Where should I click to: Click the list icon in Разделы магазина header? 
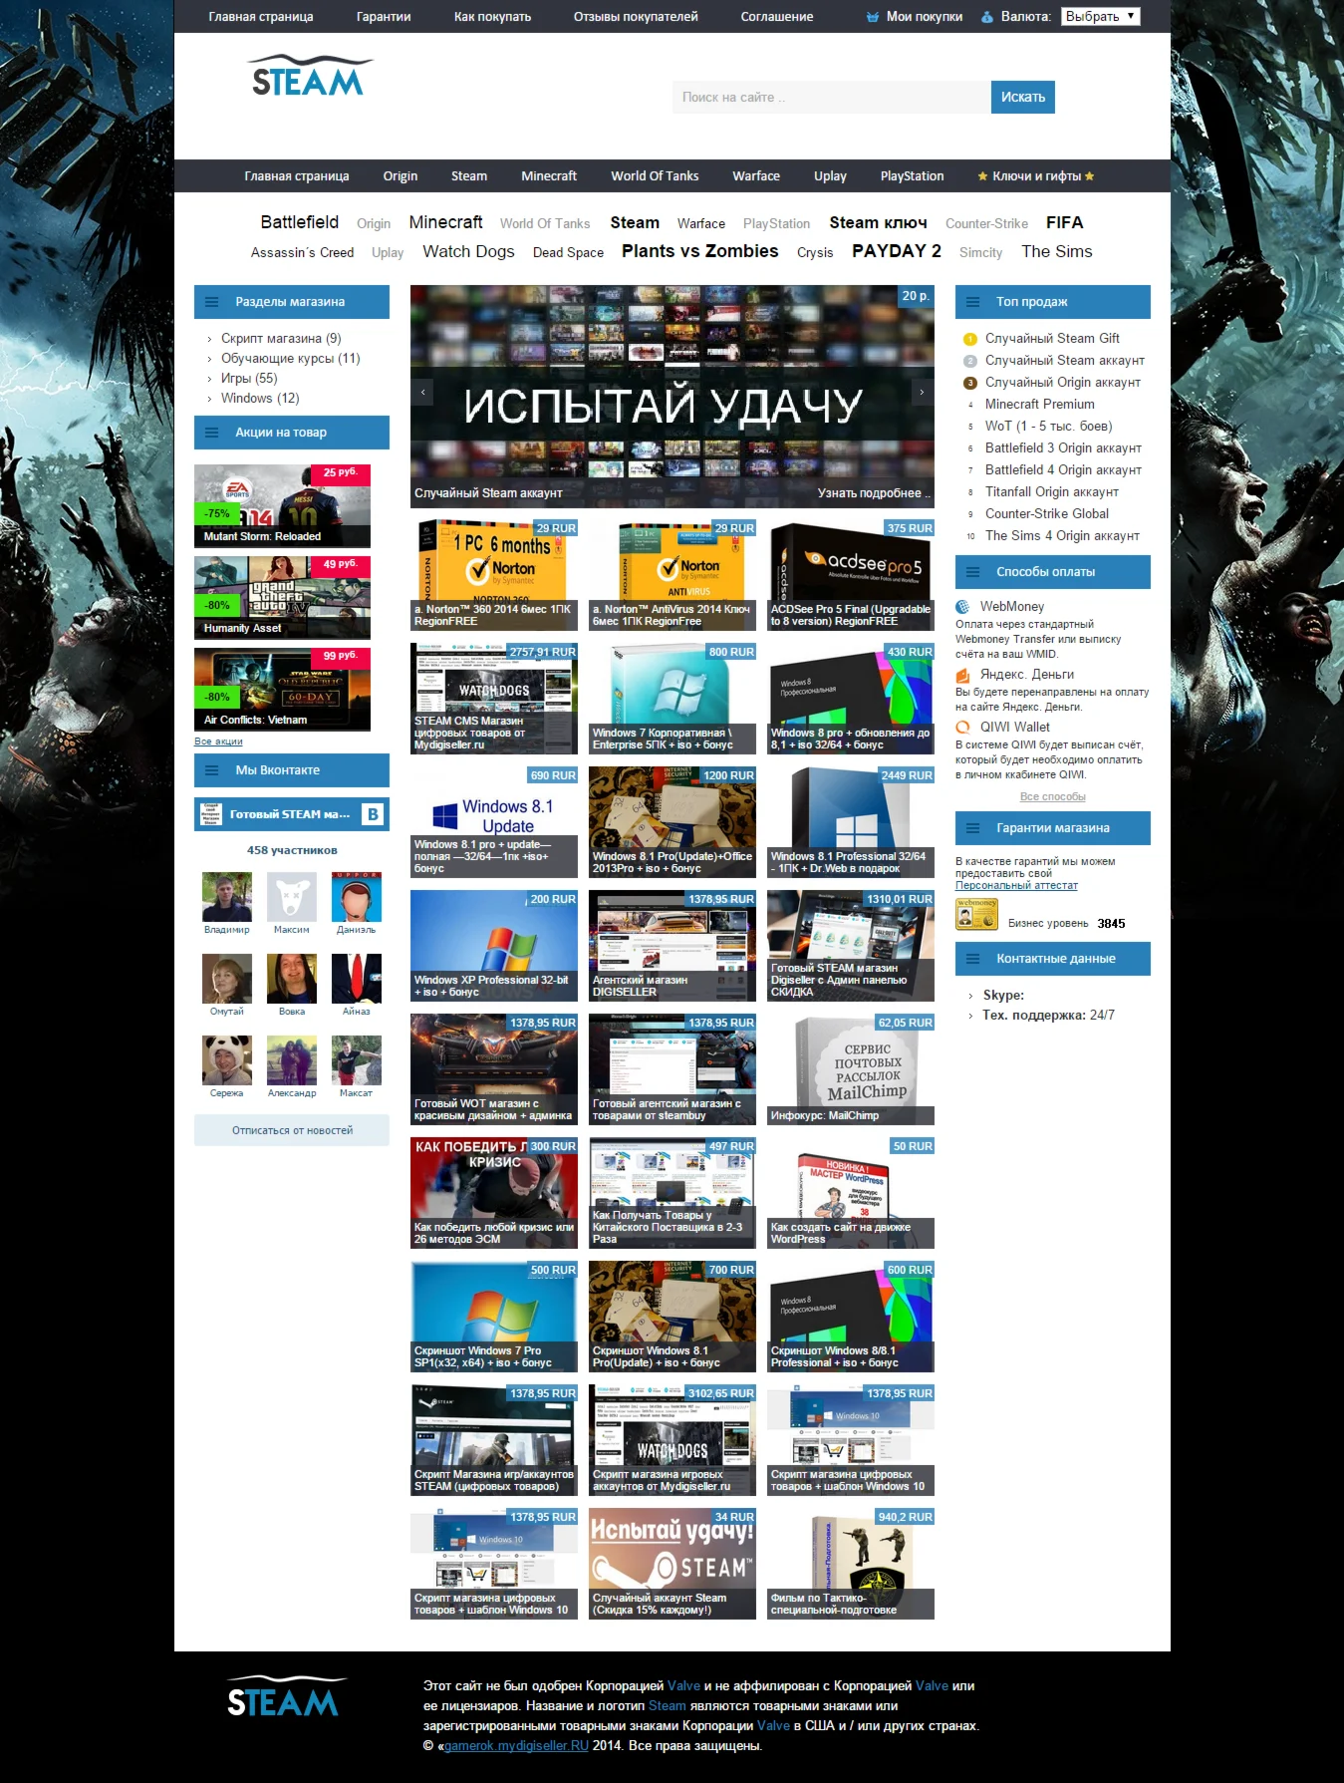pos(211,302)
